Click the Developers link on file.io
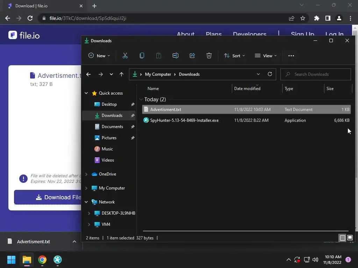Screen dimensions: 358x268 [x=250, y=34]
